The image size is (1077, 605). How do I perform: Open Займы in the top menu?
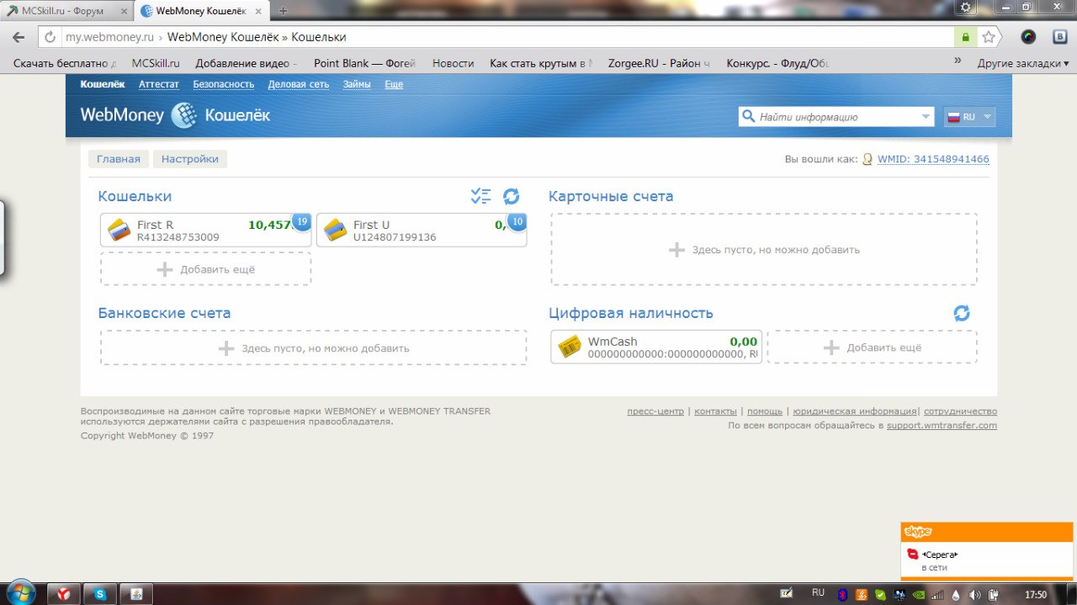pyautogui.click(x=357, y=84)
